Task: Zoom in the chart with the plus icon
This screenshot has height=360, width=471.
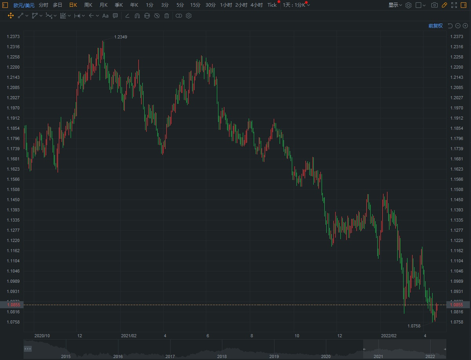Action: click(x=465, y=26)
